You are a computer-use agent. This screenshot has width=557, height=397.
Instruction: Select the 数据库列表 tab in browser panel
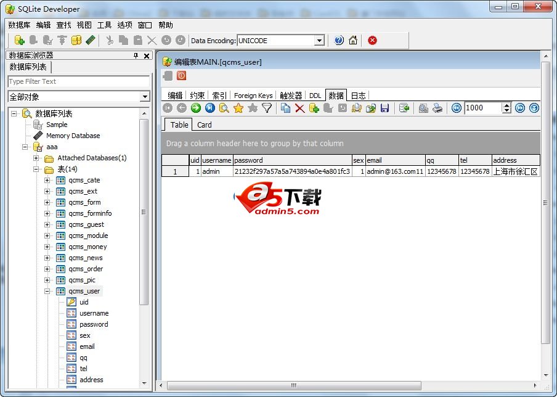(x=28, y=67)
